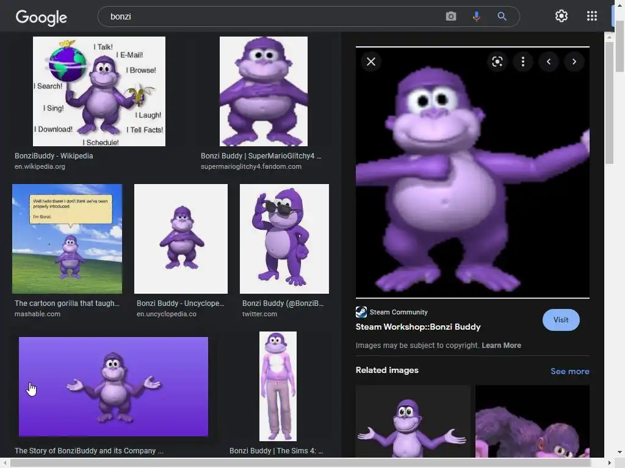Viewport: 625px width, 468px height.
Task: Click Bonzi Buddy - Uncyclope... caption
Action: coord(181,303)
